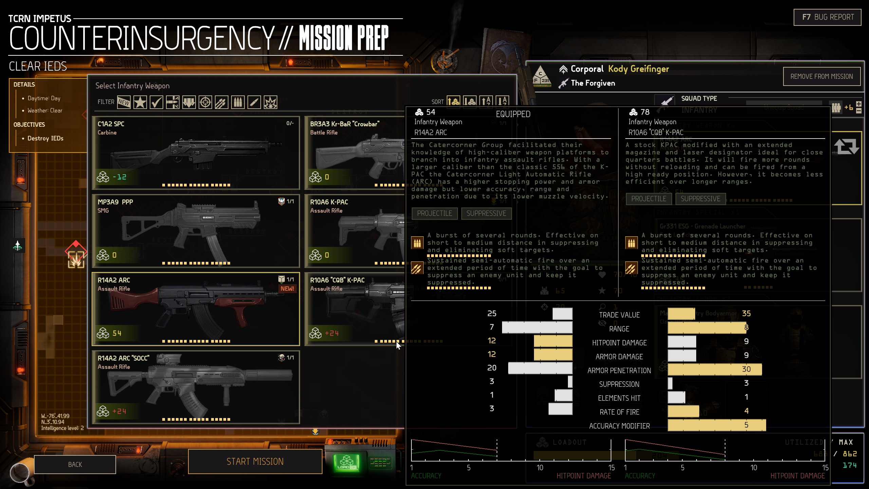This screenshot has width=869, height=489.
Task: Select the MP3A9 PPP SMG card
Action: pos(196,231)
